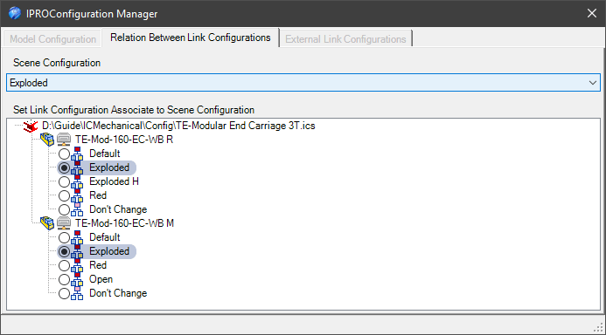Image resolution: width=606 pixels, height=335 pixels.
Task: Select Red radio button for TE-Mod-160-EC-WB R
Action: point(64,195)
